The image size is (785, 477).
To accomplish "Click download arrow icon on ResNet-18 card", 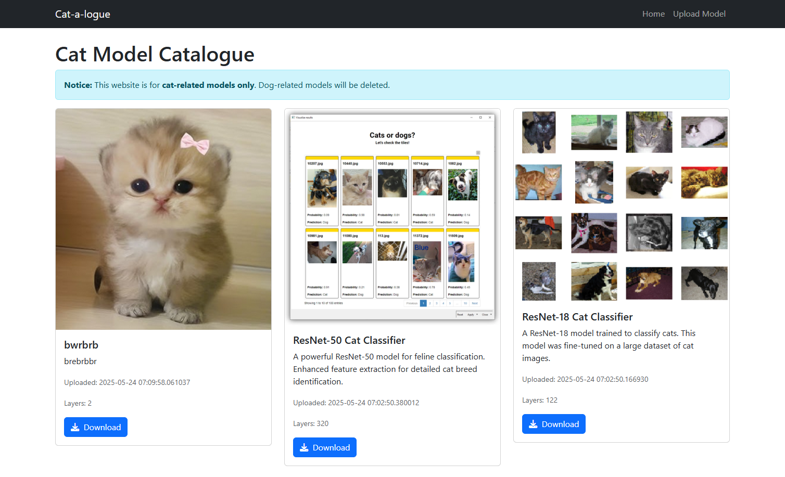I will pos(533,424).
